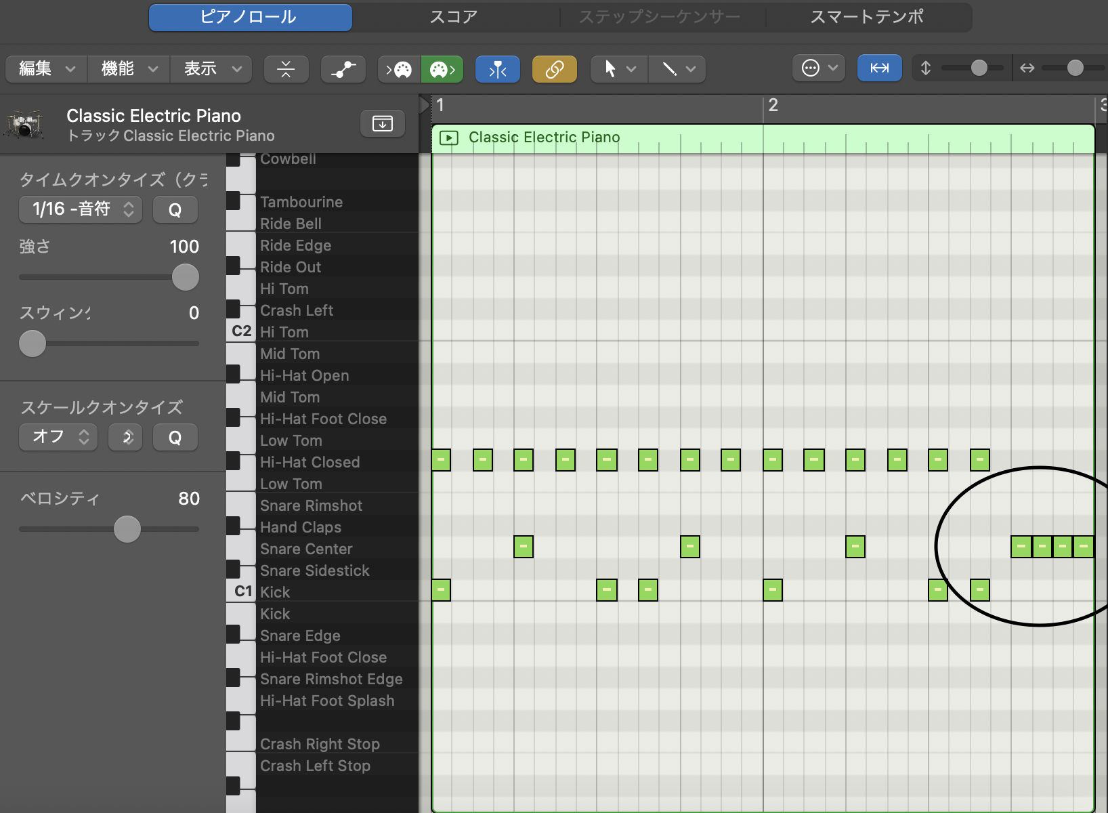
Task: Open the scale quantize オフ dropdown
Action: [x=58, y=437]
